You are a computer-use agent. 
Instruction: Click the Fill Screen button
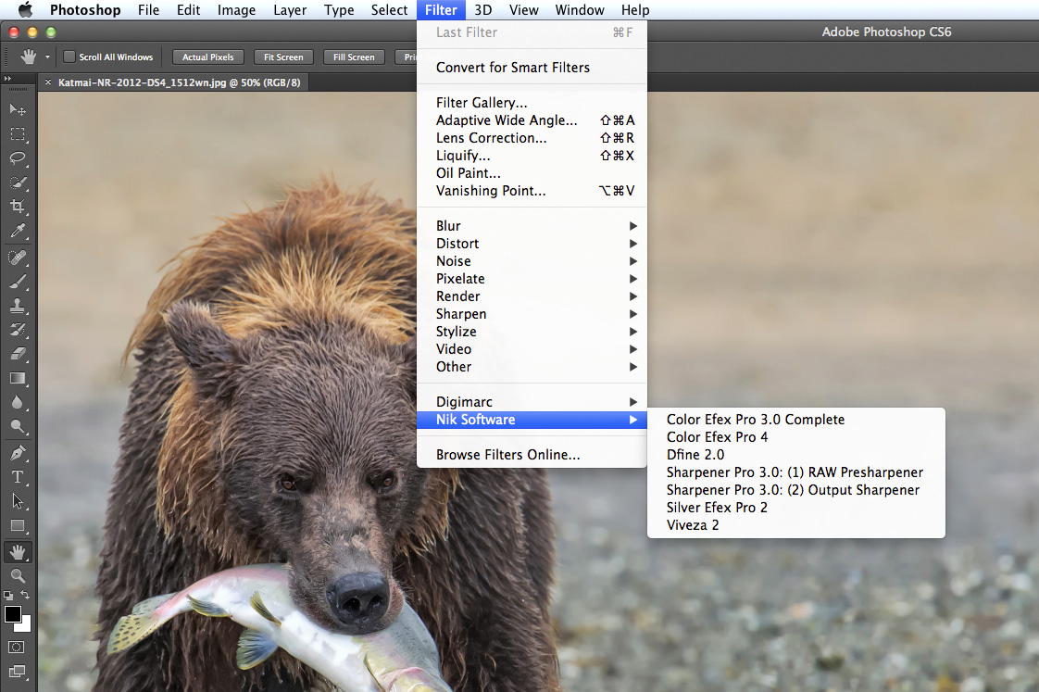(354, 57)
